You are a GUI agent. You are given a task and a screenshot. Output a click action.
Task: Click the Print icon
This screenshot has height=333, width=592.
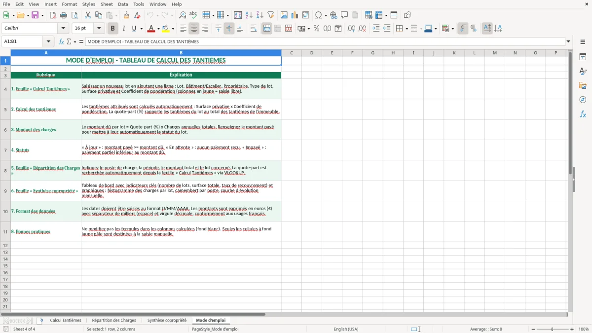click(64, 15)
